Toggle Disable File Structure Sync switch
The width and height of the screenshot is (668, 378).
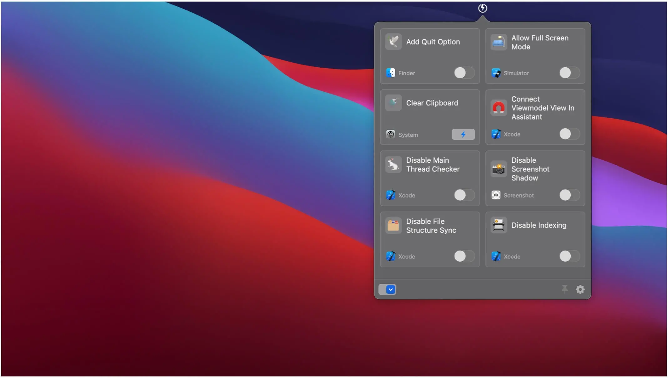(x=464, y=256)
